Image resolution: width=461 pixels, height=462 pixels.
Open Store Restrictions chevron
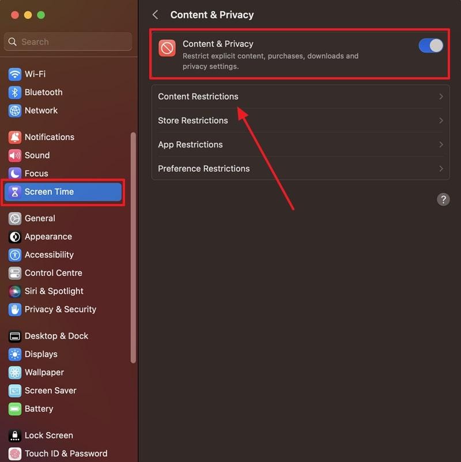441,120
